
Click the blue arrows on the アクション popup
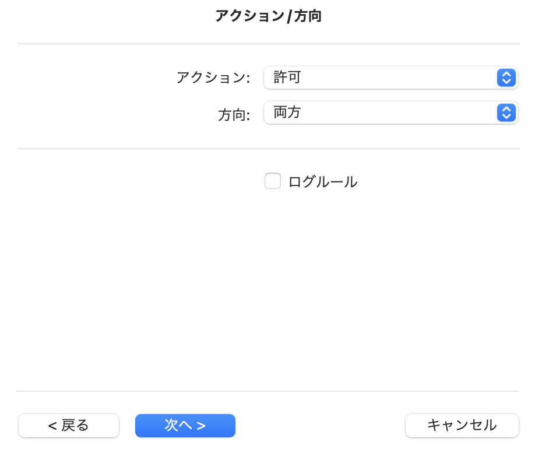(x=506, y=78)
